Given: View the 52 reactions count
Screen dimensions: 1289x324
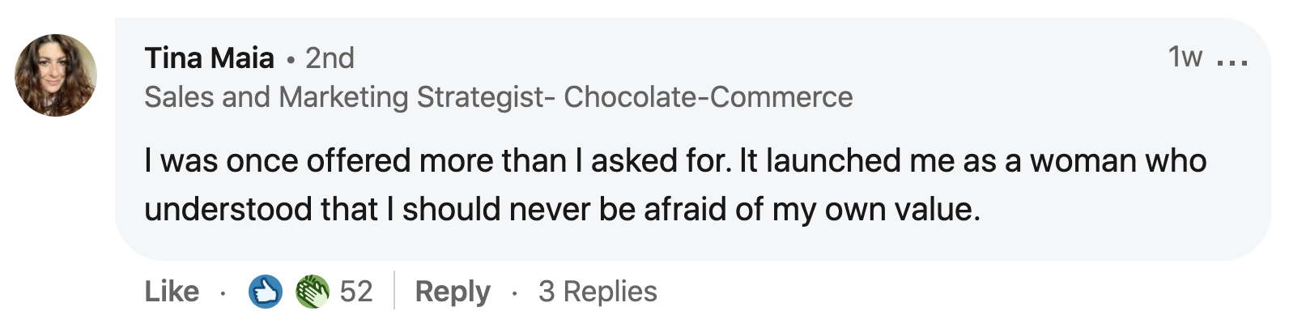Looking at the screenshot, I should point(356,292).
